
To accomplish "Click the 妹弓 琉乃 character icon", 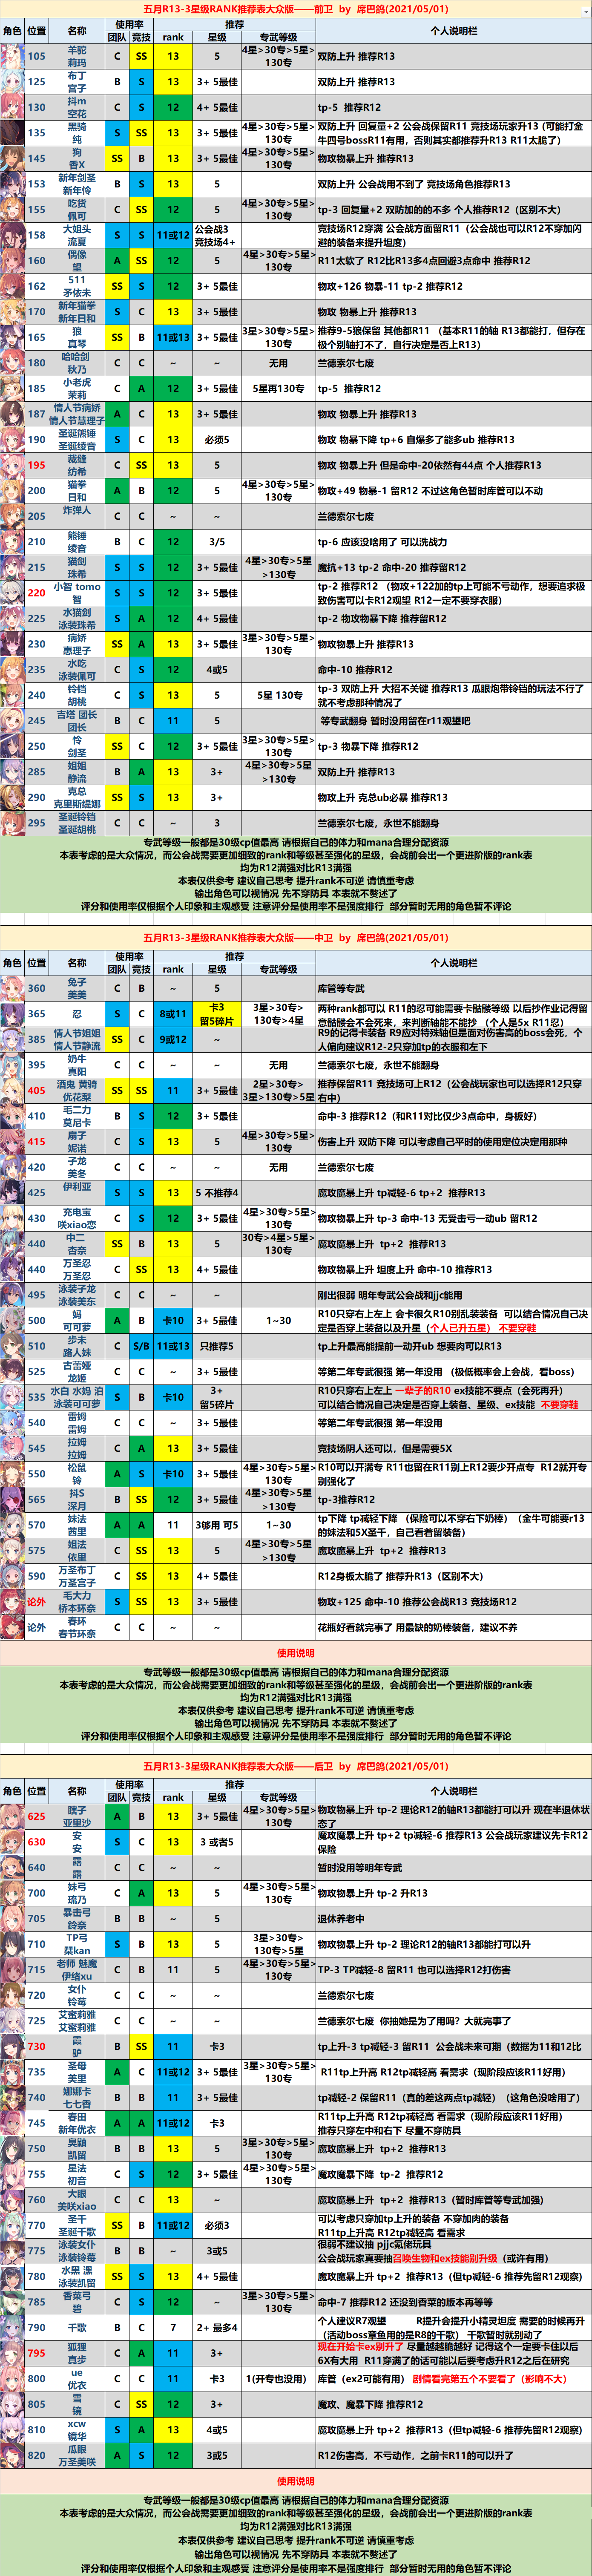I will click(x=12, y=1893).
